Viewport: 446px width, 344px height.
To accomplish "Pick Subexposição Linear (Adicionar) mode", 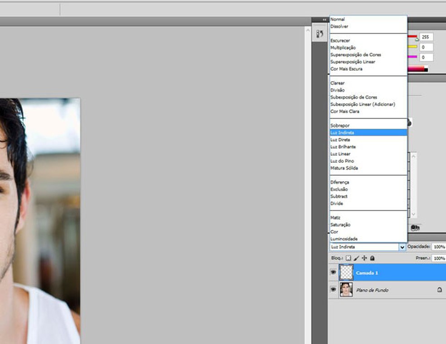I will (368, 104).
